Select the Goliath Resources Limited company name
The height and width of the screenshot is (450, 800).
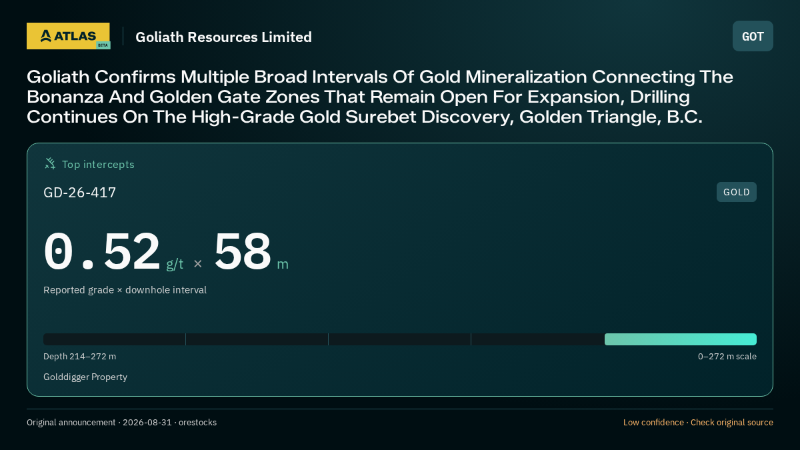223,37
